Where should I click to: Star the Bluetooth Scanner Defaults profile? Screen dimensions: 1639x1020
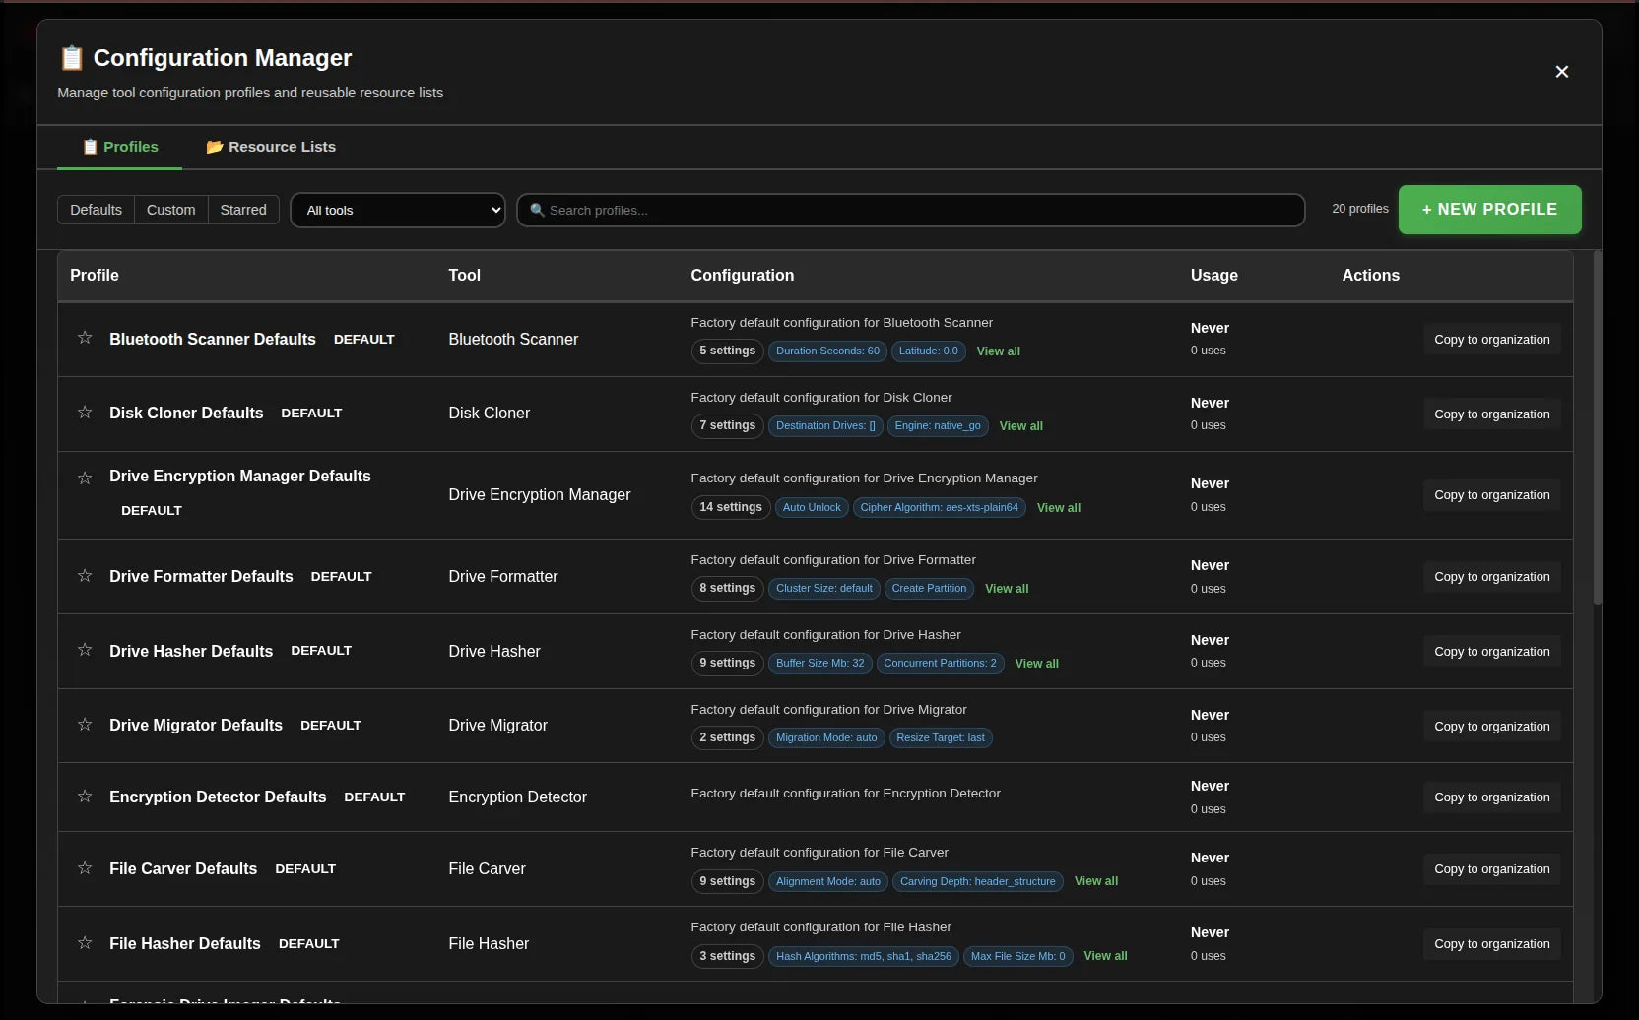(x=85, y=338)
